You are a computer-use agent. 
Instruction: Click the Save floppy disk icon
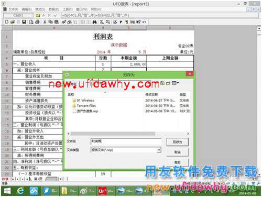click(24, 22)
